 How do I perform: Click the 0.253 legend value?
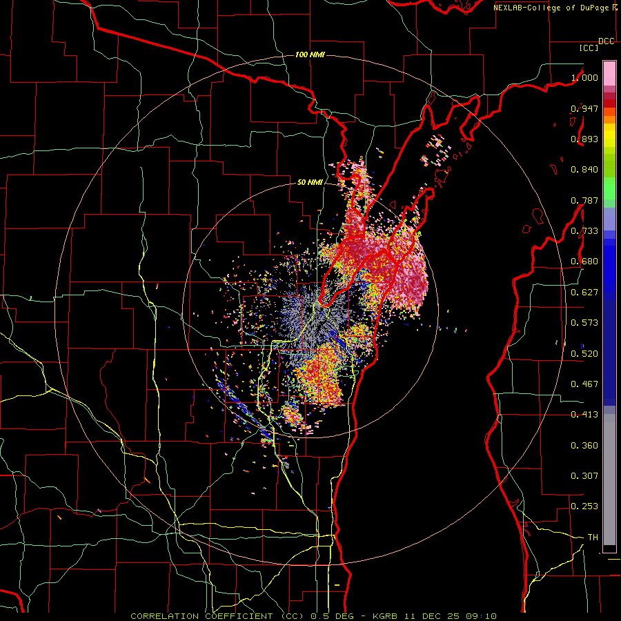point(584,506)
